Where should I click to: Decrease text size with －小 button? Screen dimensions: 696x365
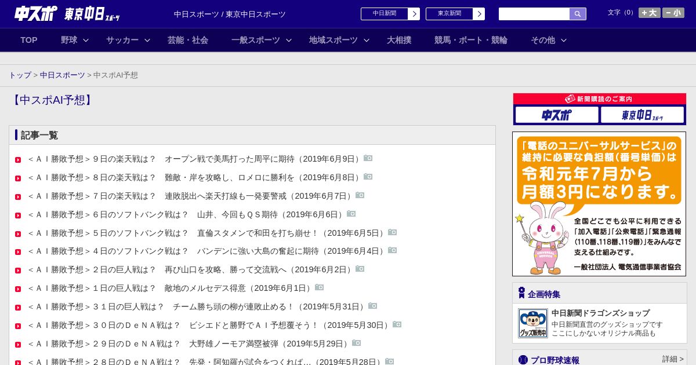[x=673, y=13]
